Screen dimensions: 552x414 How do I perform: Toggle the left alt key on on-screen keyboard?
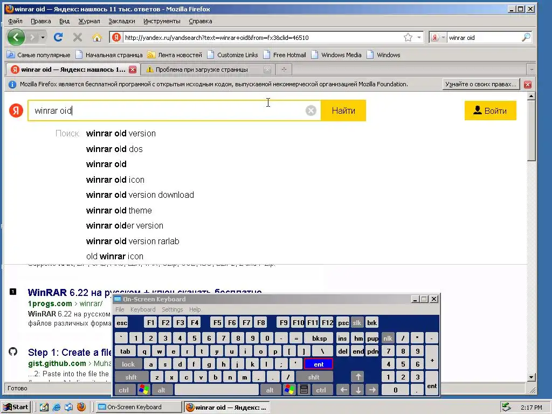161,390
